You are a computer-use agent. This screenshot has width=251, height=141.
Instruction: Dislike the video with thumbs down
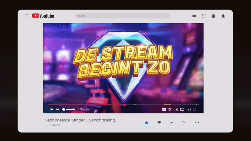[x=159, y=123]
